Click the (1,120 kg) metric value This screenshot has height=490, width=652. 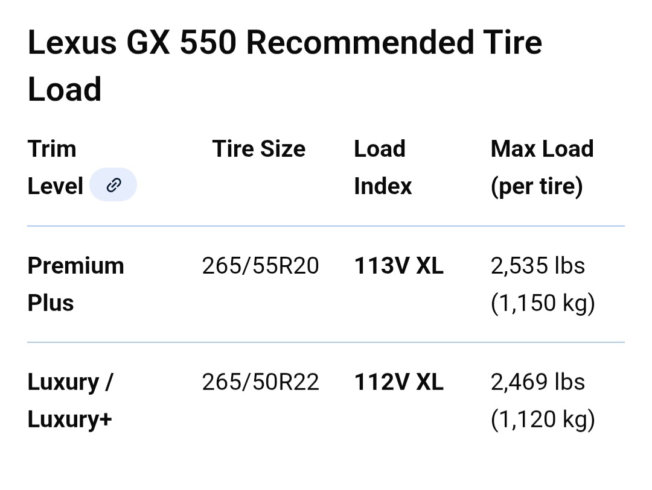(x=542, y=419)
